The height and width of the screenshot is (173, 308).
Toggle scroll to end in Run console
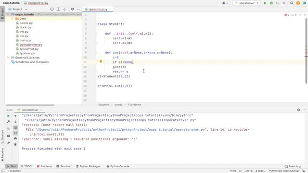(15, 133)
